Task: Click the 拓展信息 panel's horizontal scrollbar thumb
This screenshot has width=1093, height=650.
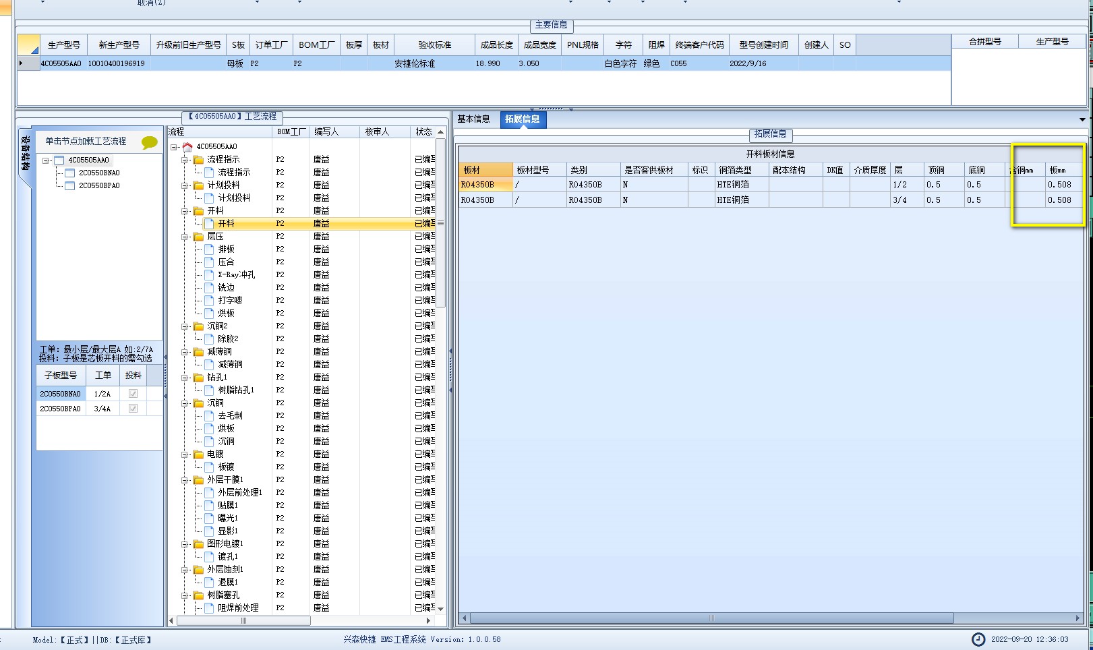Action: click(712, 618)
